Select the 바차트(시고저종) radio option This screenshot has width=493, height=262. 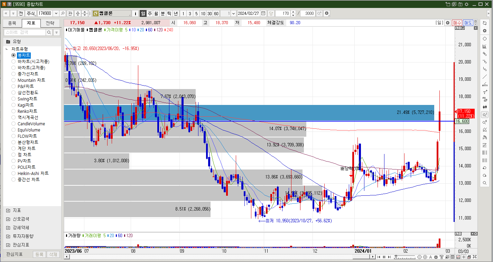[13, 61]
